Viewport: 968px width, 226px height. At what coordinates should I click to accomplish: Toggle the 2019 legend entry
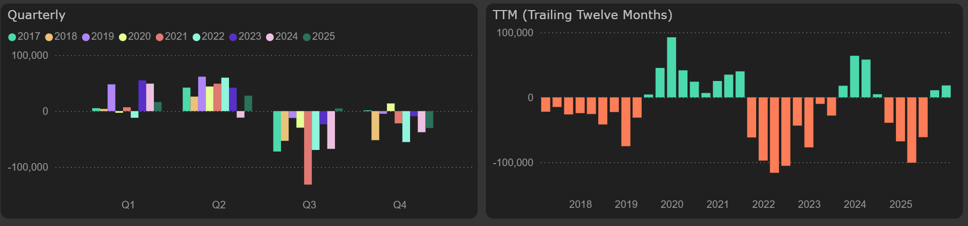(x=98, y=37)
